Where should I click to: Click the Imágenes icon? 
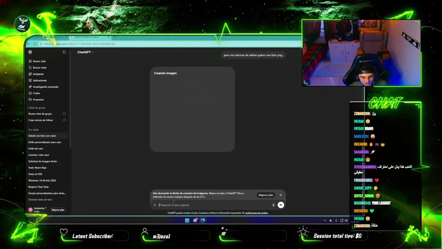30,74
